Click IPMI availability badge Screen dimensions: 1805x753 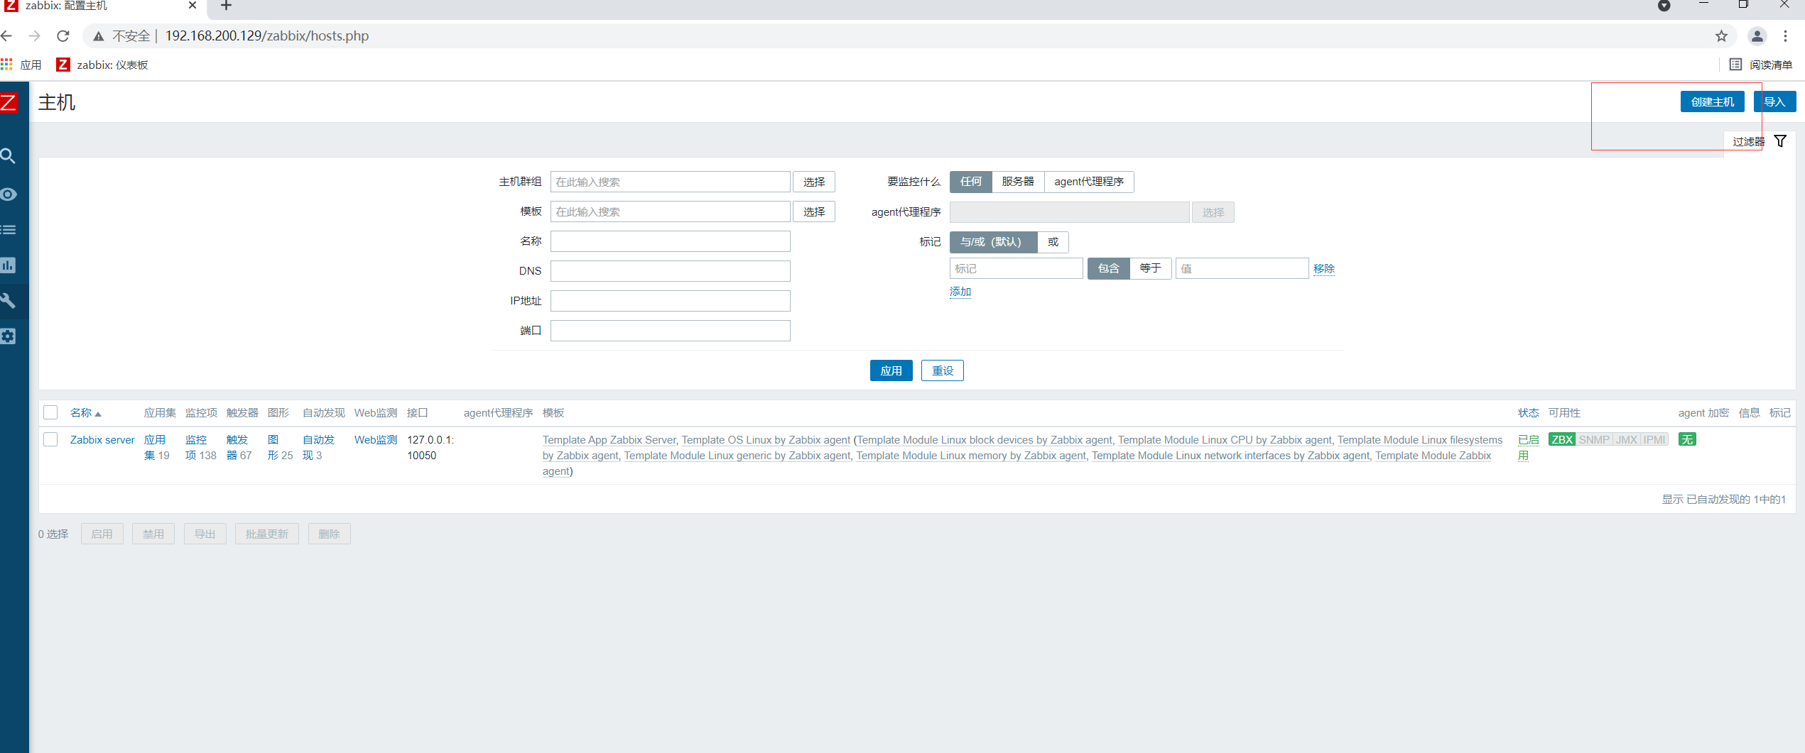pyautogui.click(x=1654, y=439)
